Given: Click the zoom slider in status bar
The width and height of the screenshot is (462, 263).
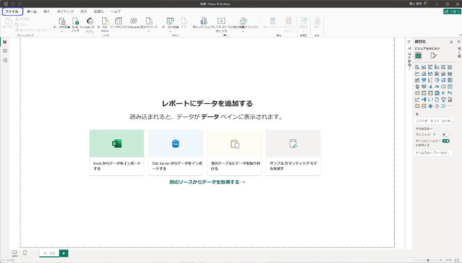Looking at the screenshot, I should (428, 260).
